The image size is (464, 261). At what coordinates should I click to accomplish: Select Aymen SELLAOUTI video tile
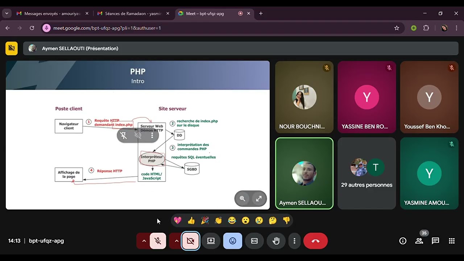tap(304, 173)
